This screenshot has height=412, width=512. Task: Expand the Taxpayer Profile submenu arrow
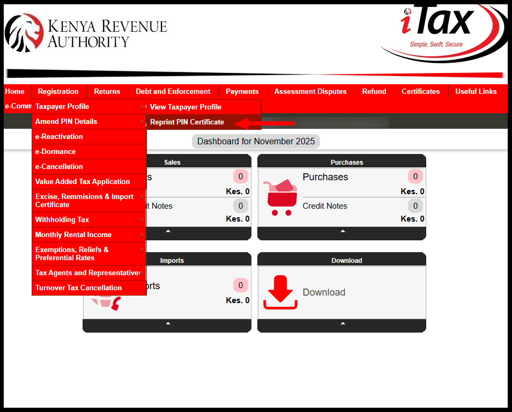point(142,106)
